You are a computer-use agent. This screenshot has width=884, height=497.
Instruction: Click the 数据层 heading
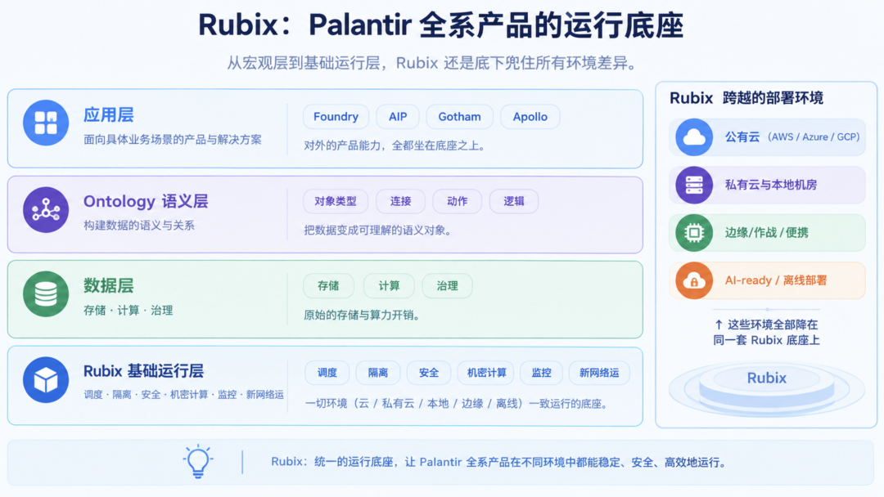tap(108, 285)
